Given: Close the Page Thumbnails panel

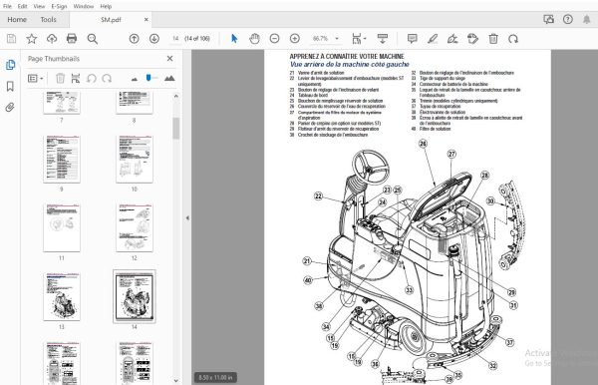Looking at the screenshot, I should tap(169, 59).
